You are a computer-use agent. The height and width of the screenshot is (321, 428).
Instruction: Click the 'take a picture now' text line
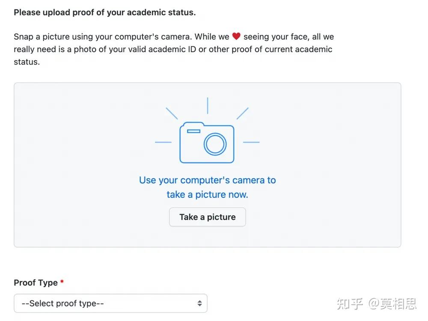[x=207, y=194]
